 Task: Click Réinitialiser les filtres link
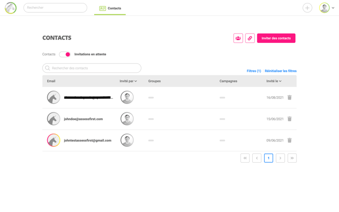(x=281, y=71)
